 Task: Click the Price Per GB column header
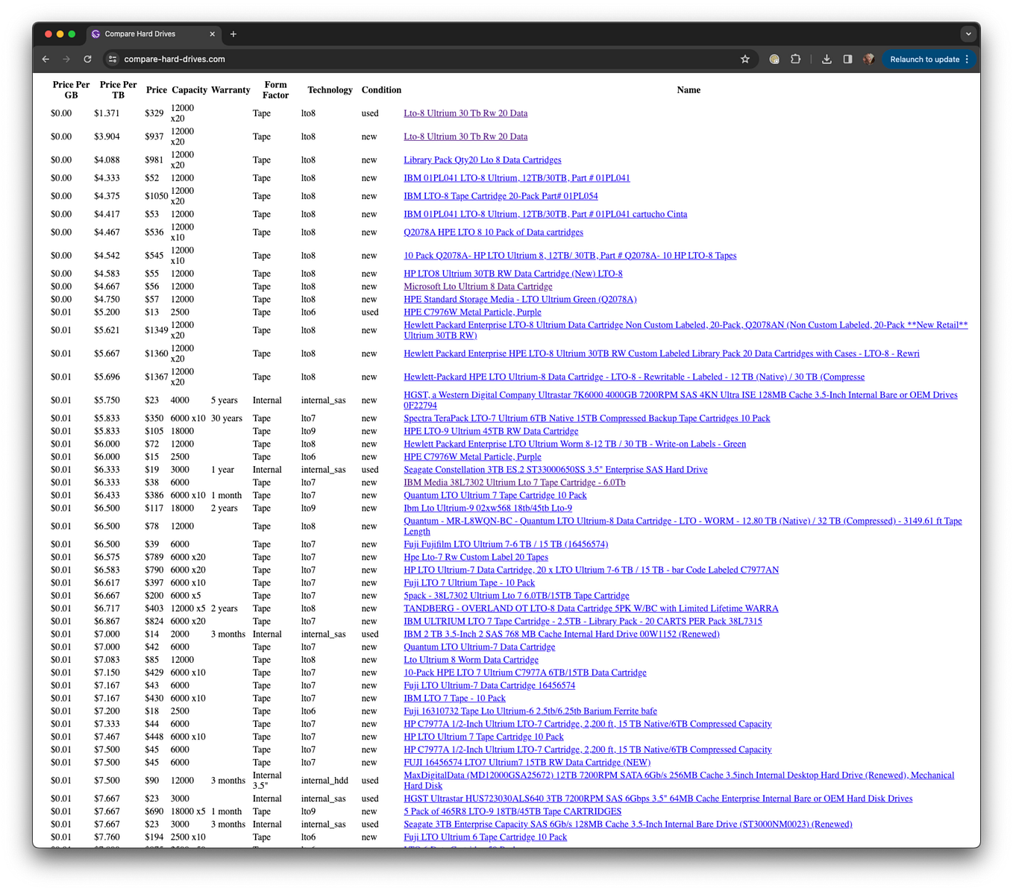click(x=71, y=89)
